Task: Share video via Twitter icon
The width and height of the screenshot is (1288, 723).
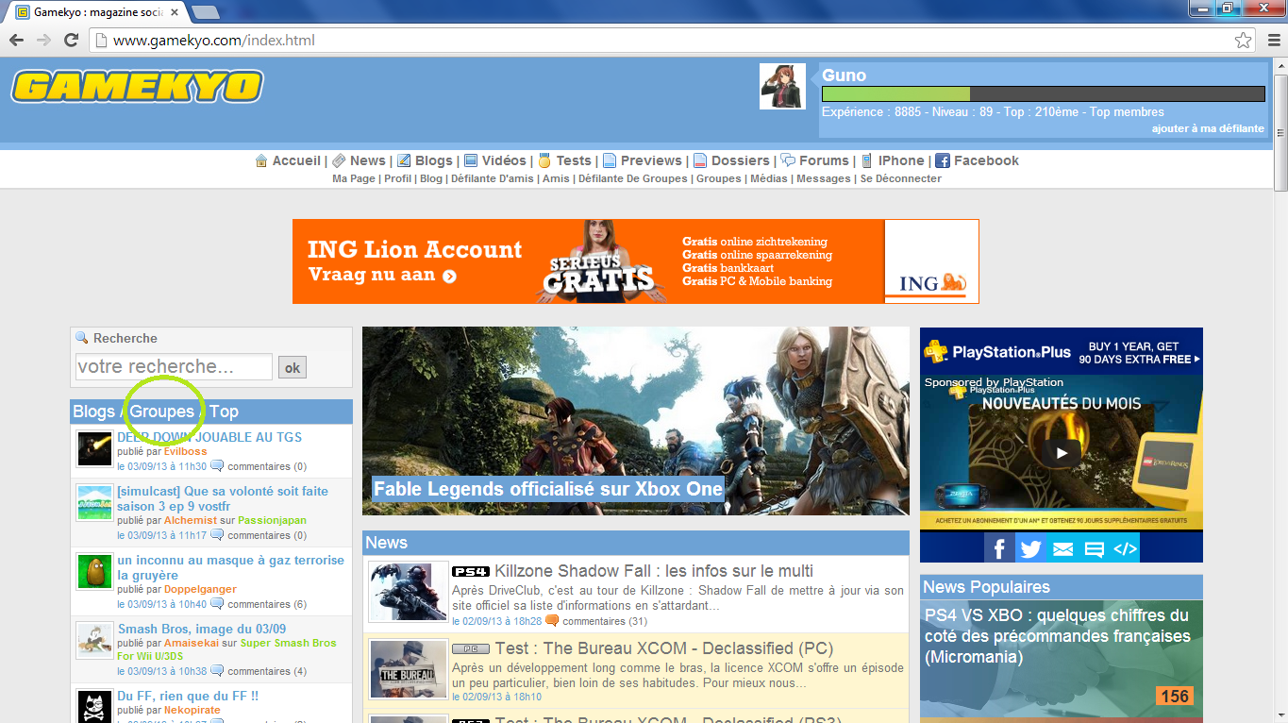Action: point(1030,548)
